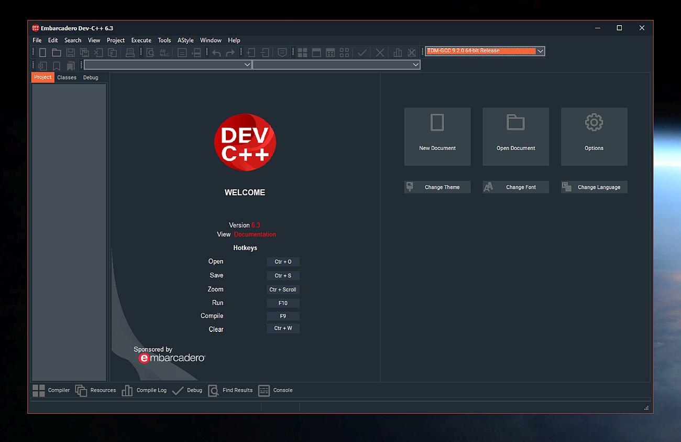Click the add-file plus toolbar icon

[x=251, y=52]
